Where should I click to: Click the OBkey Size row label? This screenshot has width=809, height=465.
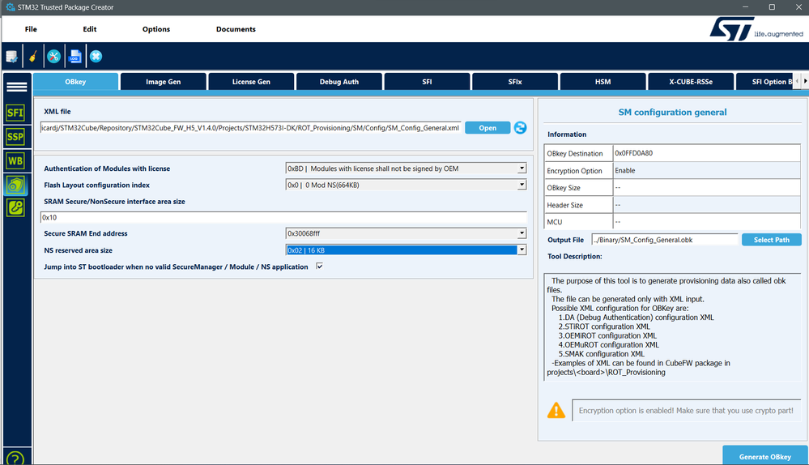coord(579,188)
